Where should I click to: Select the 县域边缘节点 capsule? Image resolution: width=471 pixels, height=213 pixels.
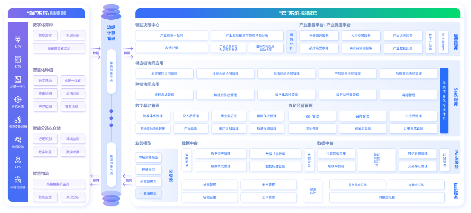click(111, 164)
